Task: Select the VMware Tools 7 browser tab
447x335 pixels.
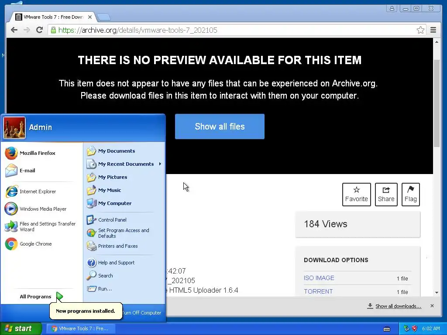Action: tap(54, 17)
